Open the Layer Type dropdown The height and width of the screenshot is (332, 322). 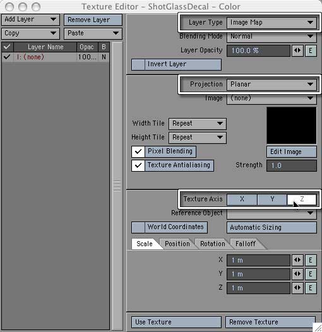pyautogui.click(x=271, y=23)
